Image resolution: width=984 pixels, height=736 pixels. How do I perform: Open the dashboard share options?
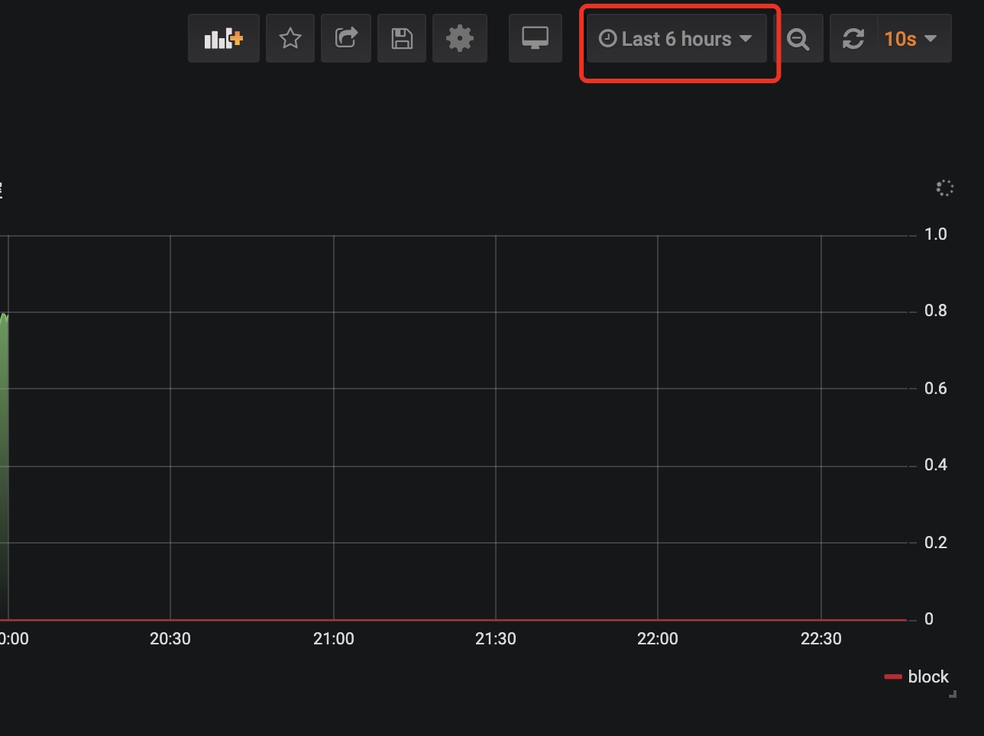[345, 38]
